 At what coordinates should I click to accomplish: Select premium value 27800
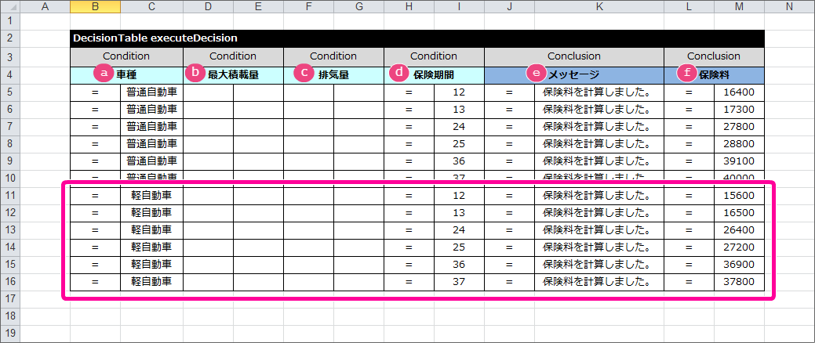click(739, 127)
